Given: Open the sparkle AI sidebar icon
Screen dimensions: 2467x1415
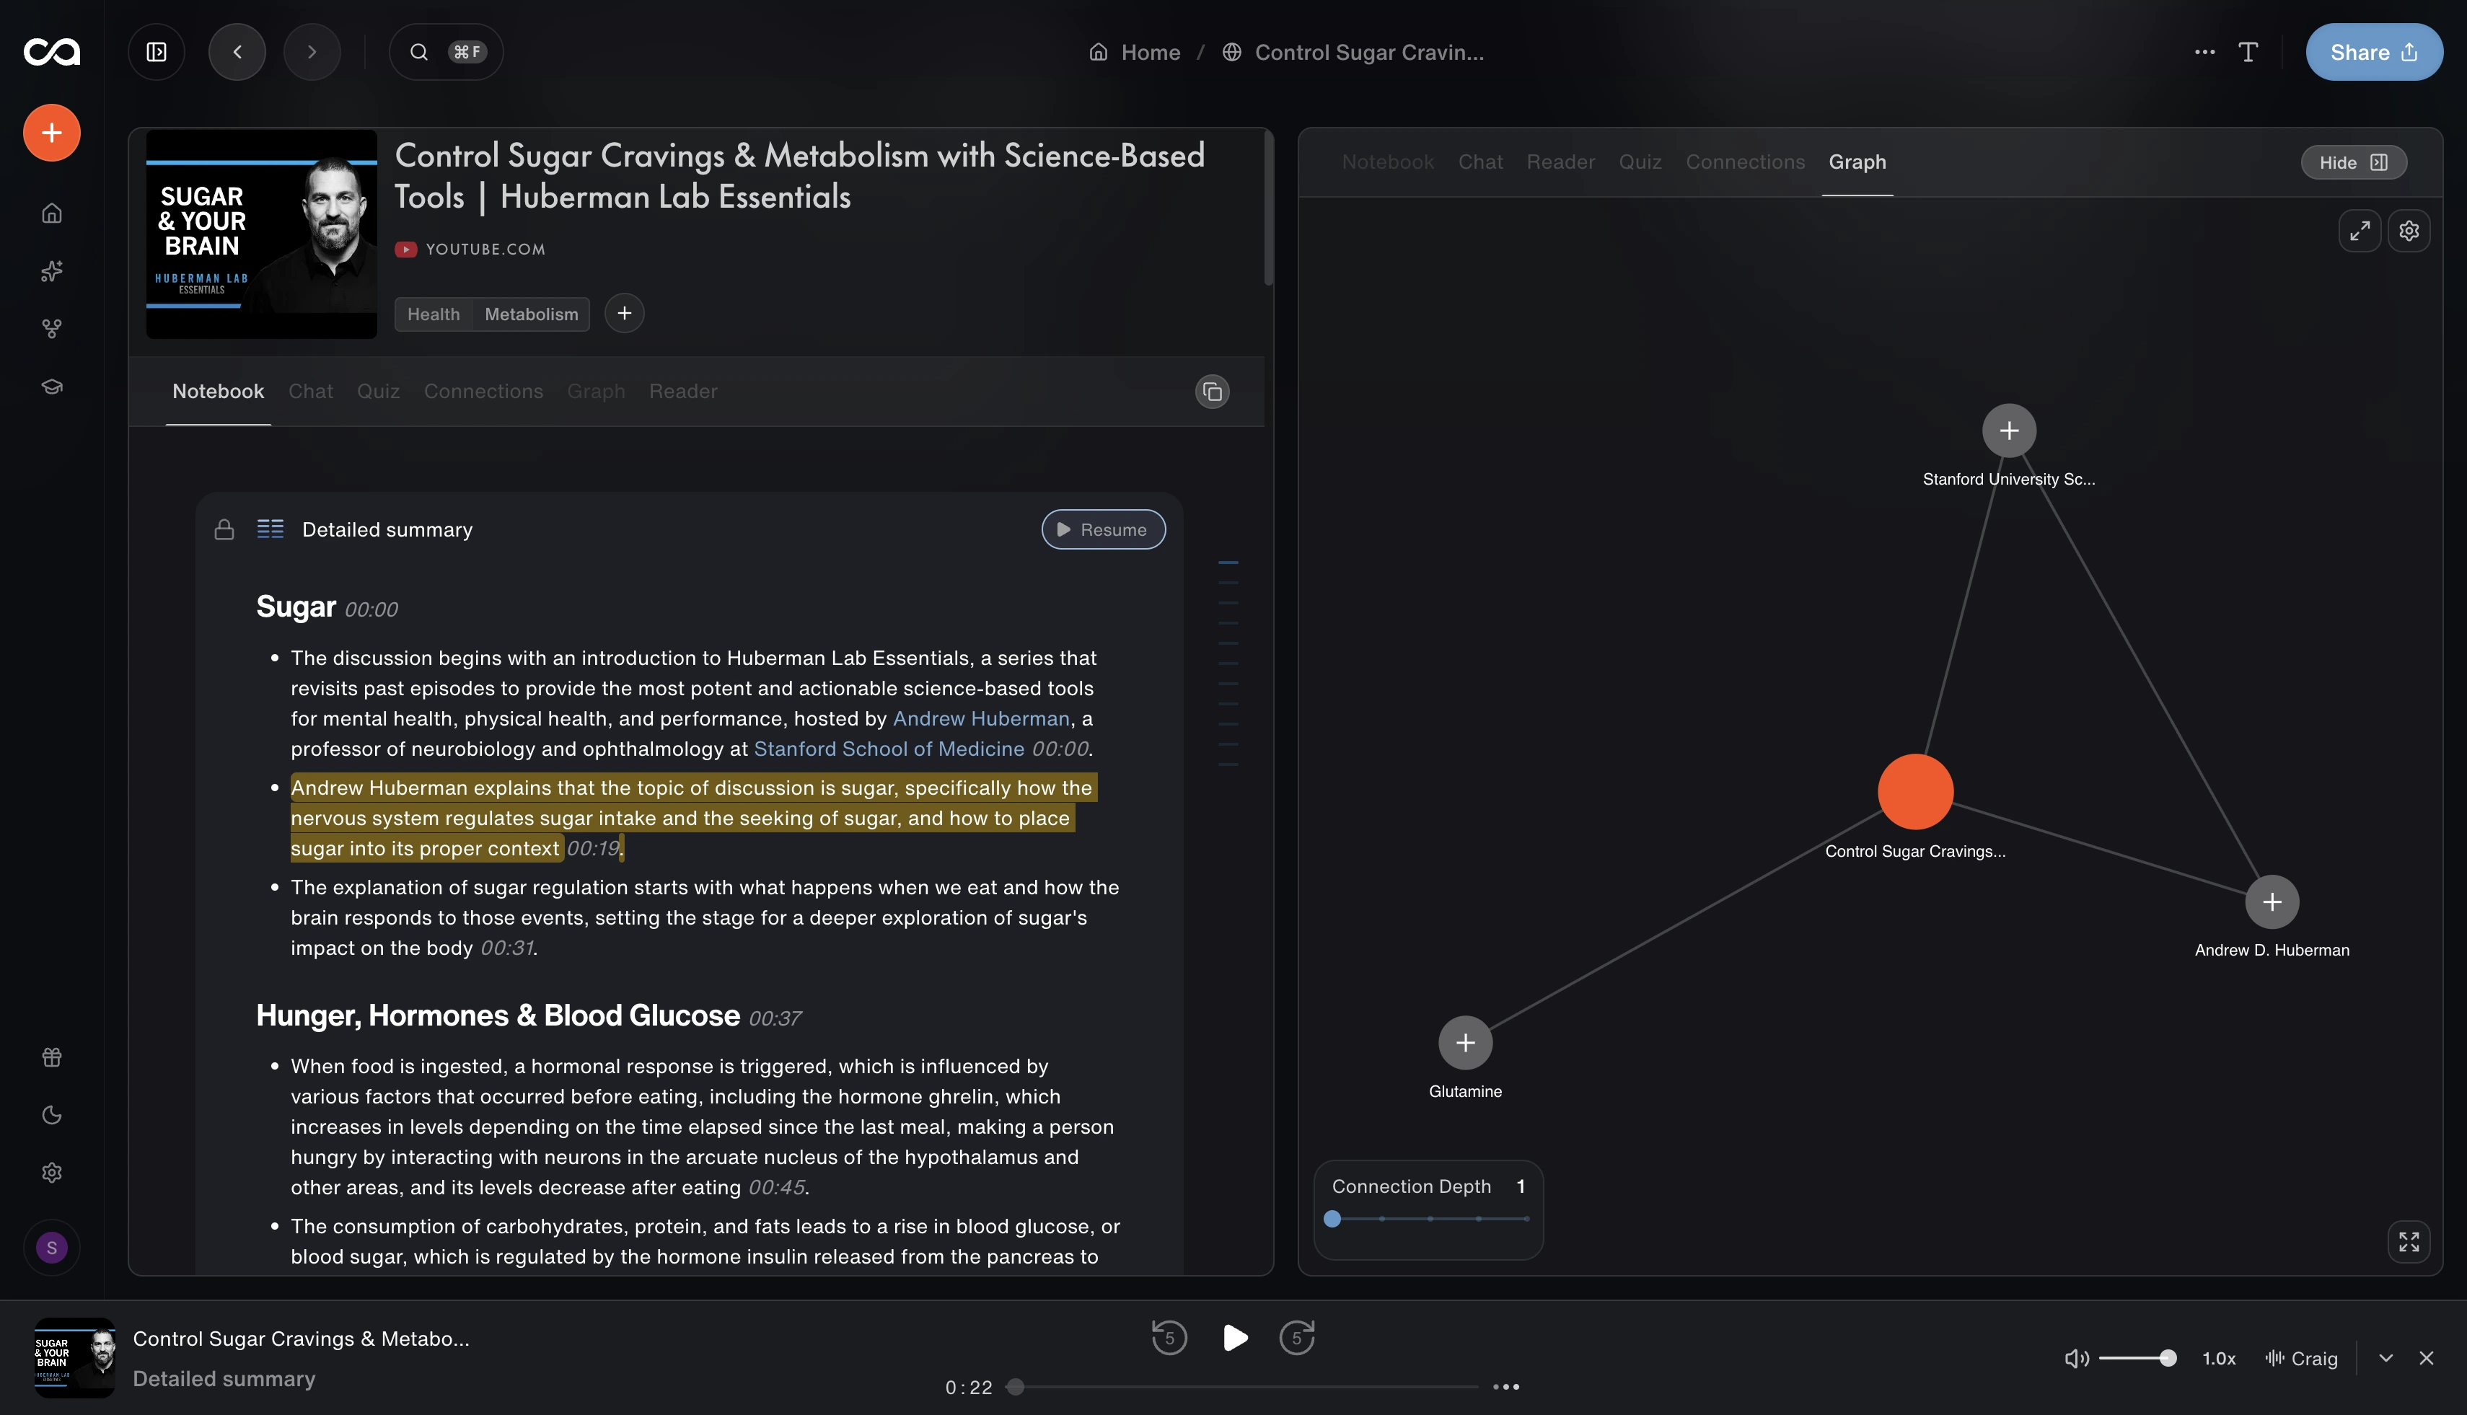Looking at the screenshot, I should point(51,271).
